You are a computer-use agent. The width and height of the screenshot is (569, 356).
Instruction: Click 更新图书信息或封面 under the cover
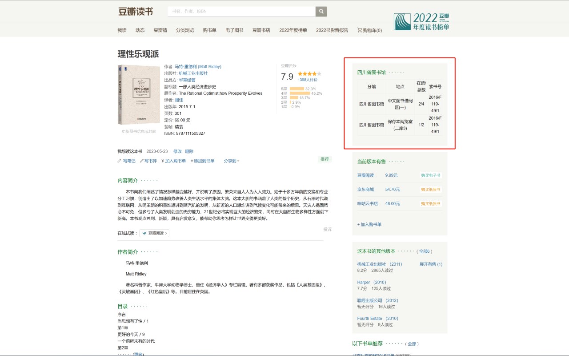pyautogui.click(x=139, y=132)
